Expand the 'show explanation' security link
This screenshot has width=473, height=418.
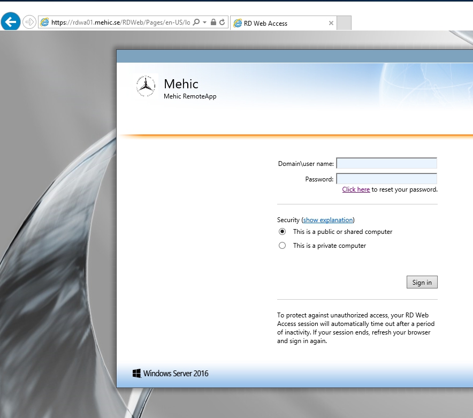pos(328,220)
